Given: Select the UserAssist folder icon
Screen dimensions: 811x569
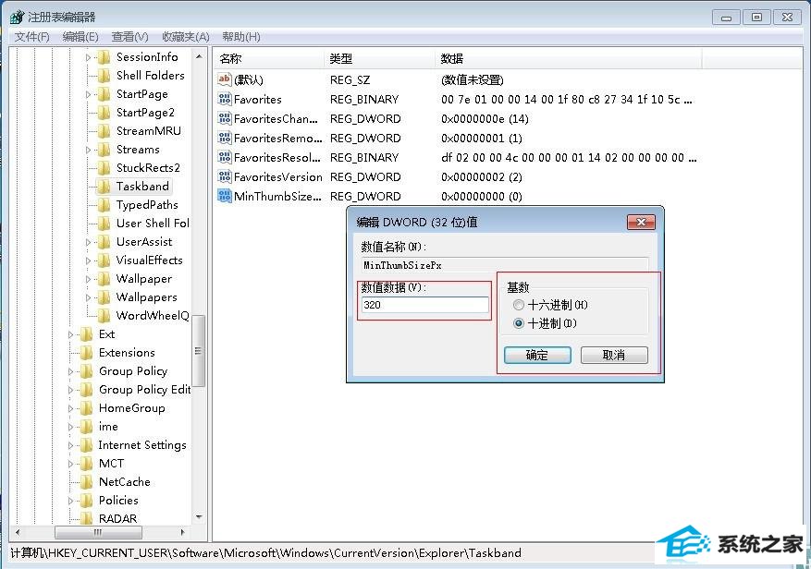Looking at the screenshot, I should (x=104, y=242).
